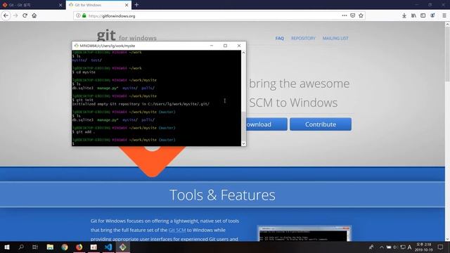Click the 'git add .' line in terminal

coord(84,132)
